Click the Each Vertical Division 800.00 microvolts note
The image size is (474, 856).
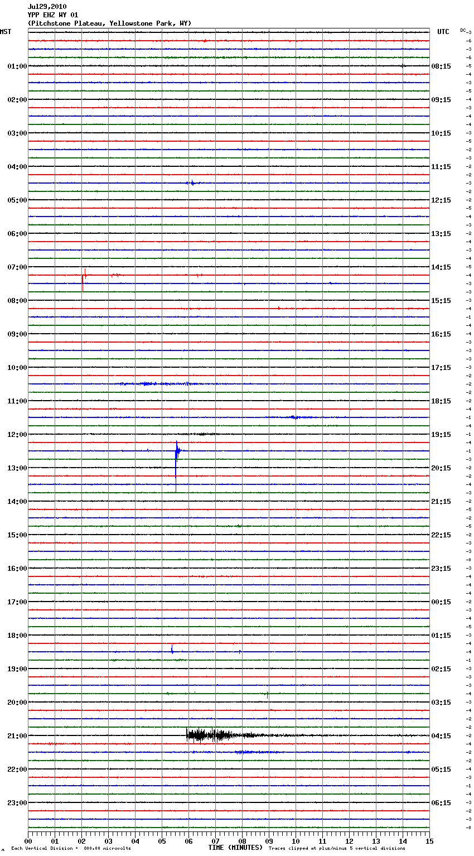(x=71, y=849)
